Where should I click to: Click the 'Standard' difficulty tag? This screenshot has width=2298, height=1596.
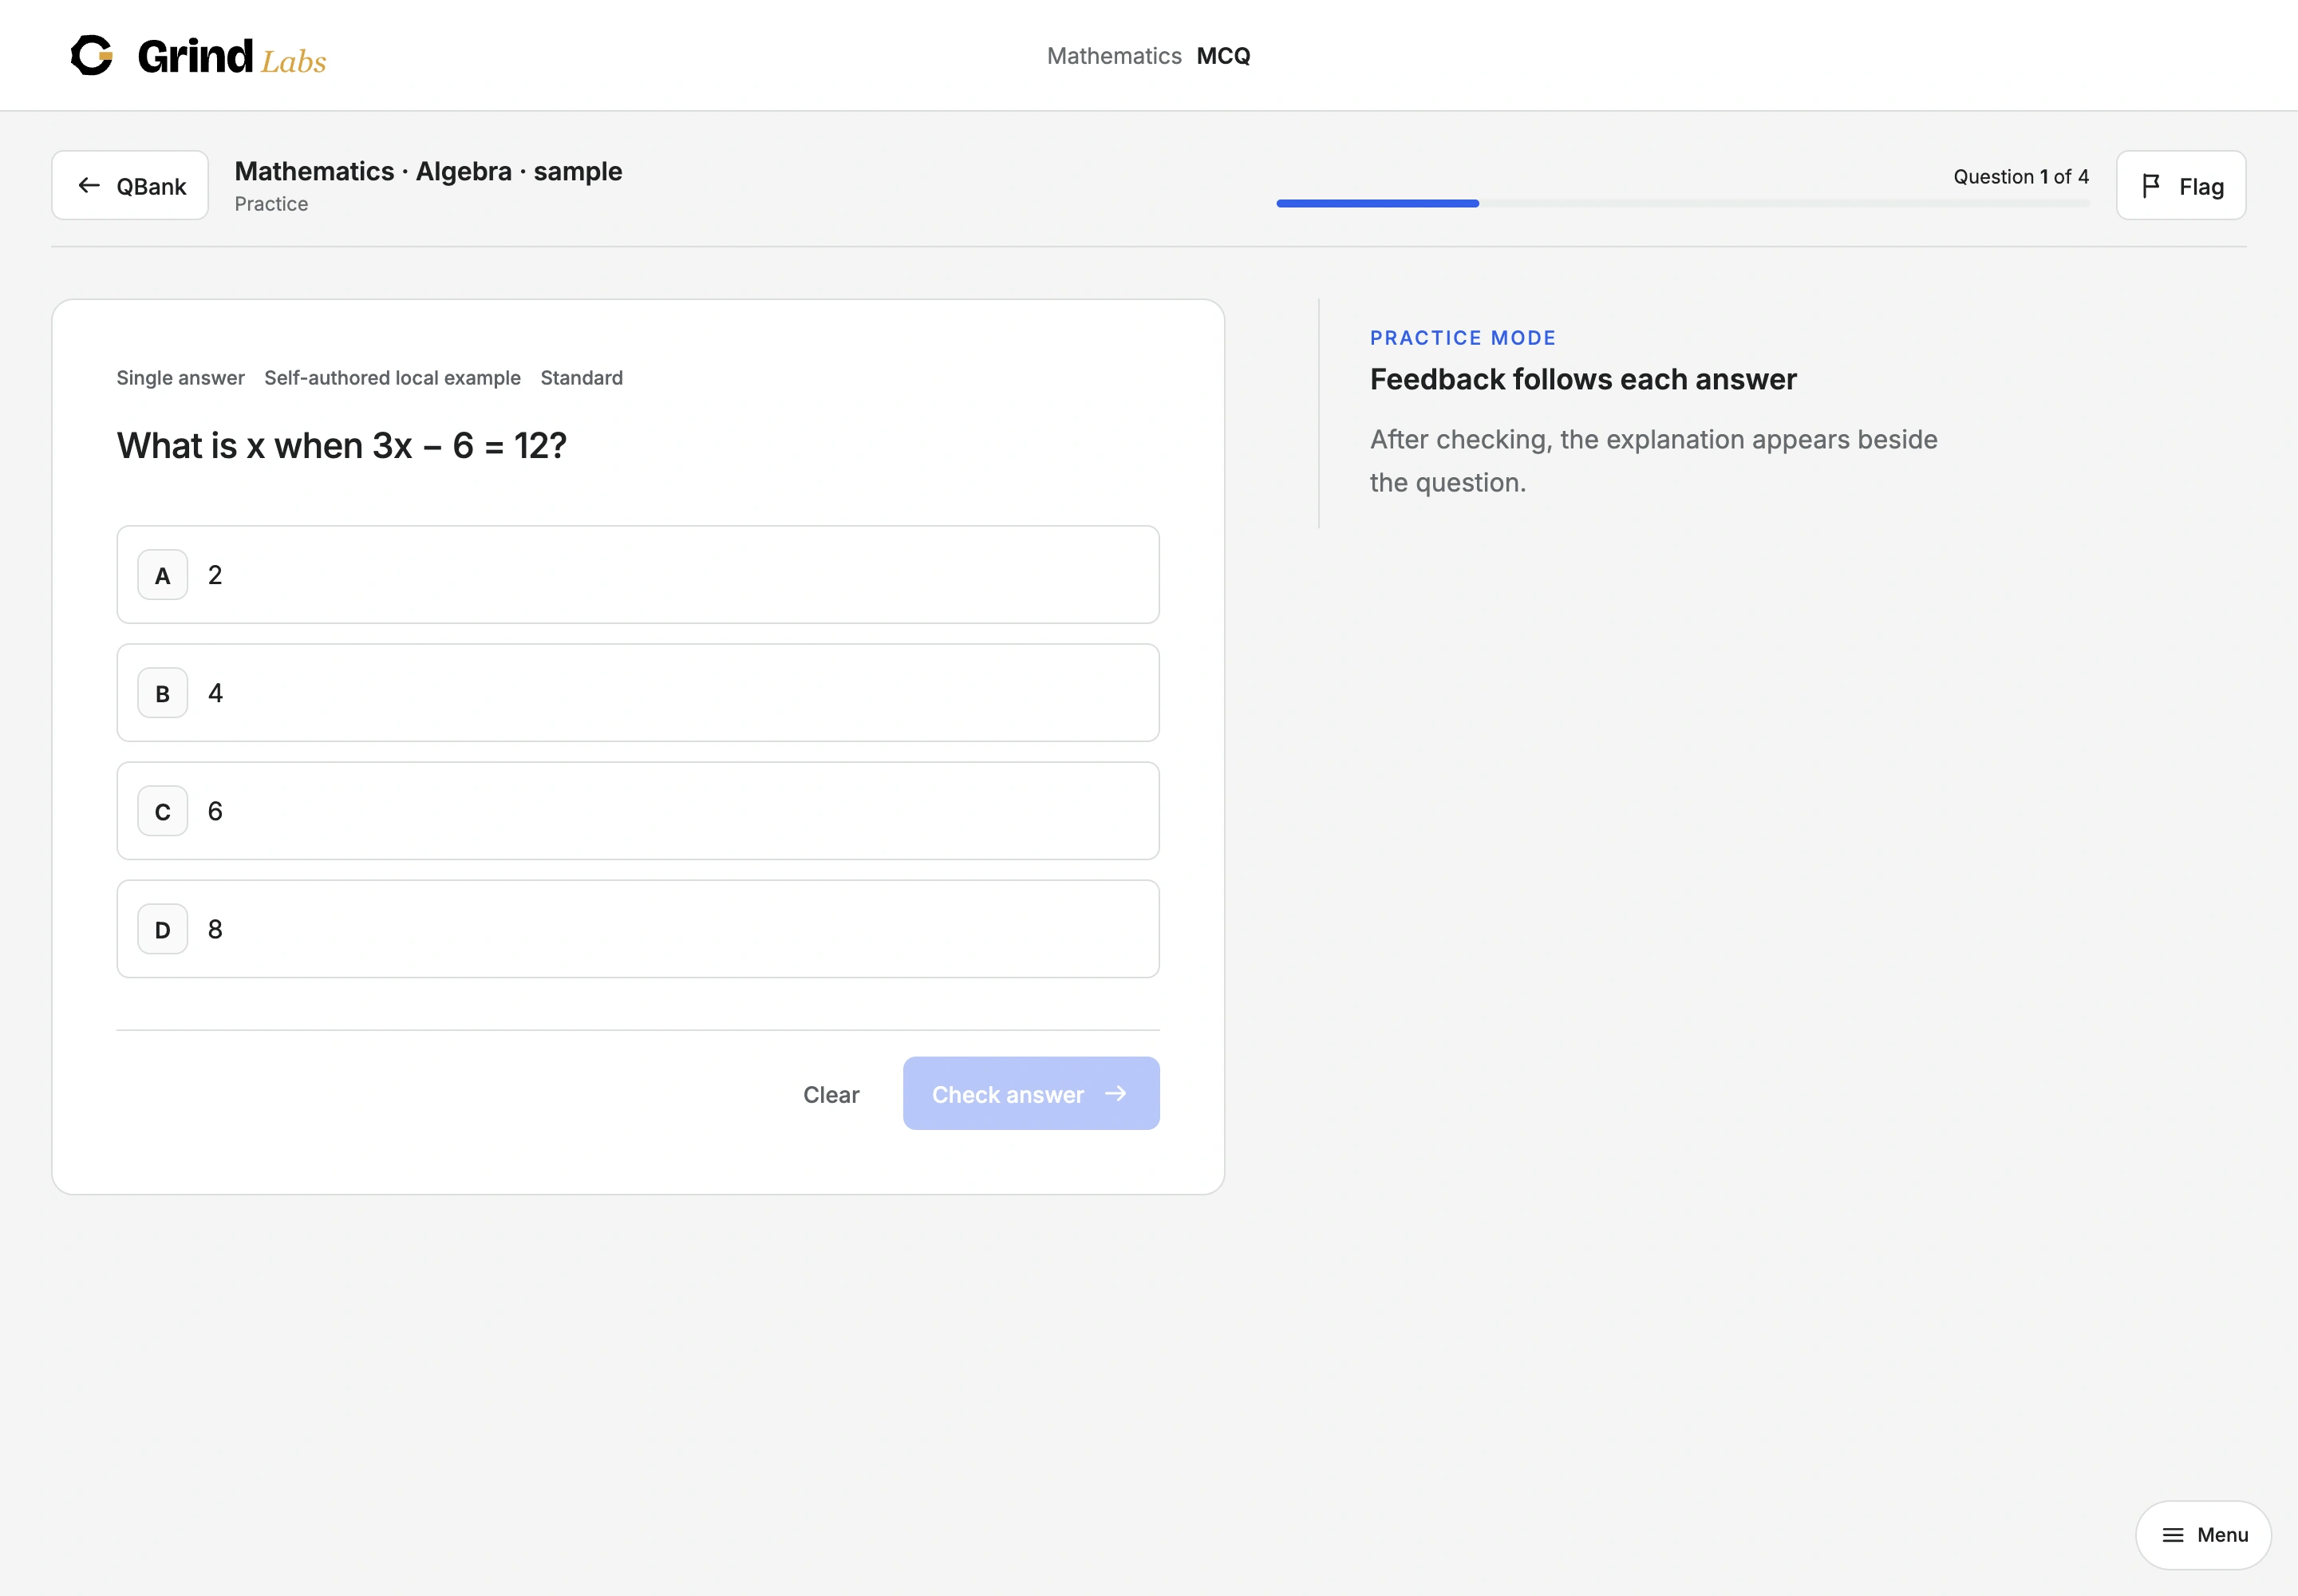(581, 378)
